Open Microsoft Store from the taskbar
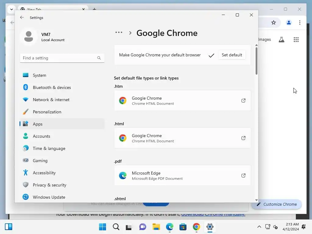 (x=183, y=227)
